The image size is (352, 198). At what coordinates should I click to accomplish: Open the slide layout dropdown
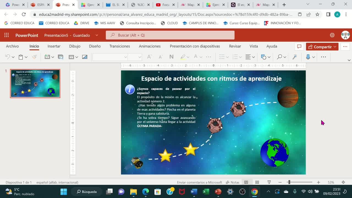[x=73, y=57]
